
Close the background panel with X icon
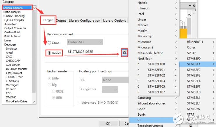click(x=194, y=6)
